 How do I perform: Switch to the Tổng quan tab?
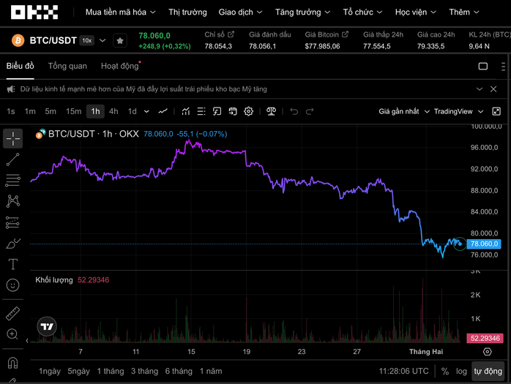click(x=67, y=66)
